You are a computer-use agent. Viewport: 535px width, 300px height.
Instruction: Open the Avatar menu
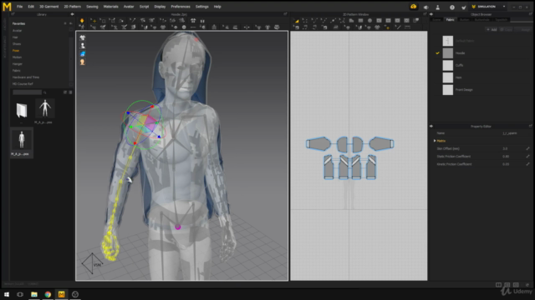coord(129,7)
